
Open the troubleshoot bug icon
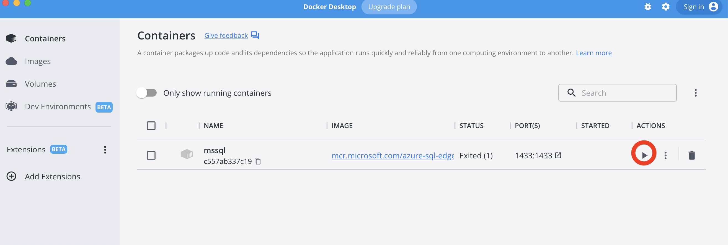tap(648, 7)
